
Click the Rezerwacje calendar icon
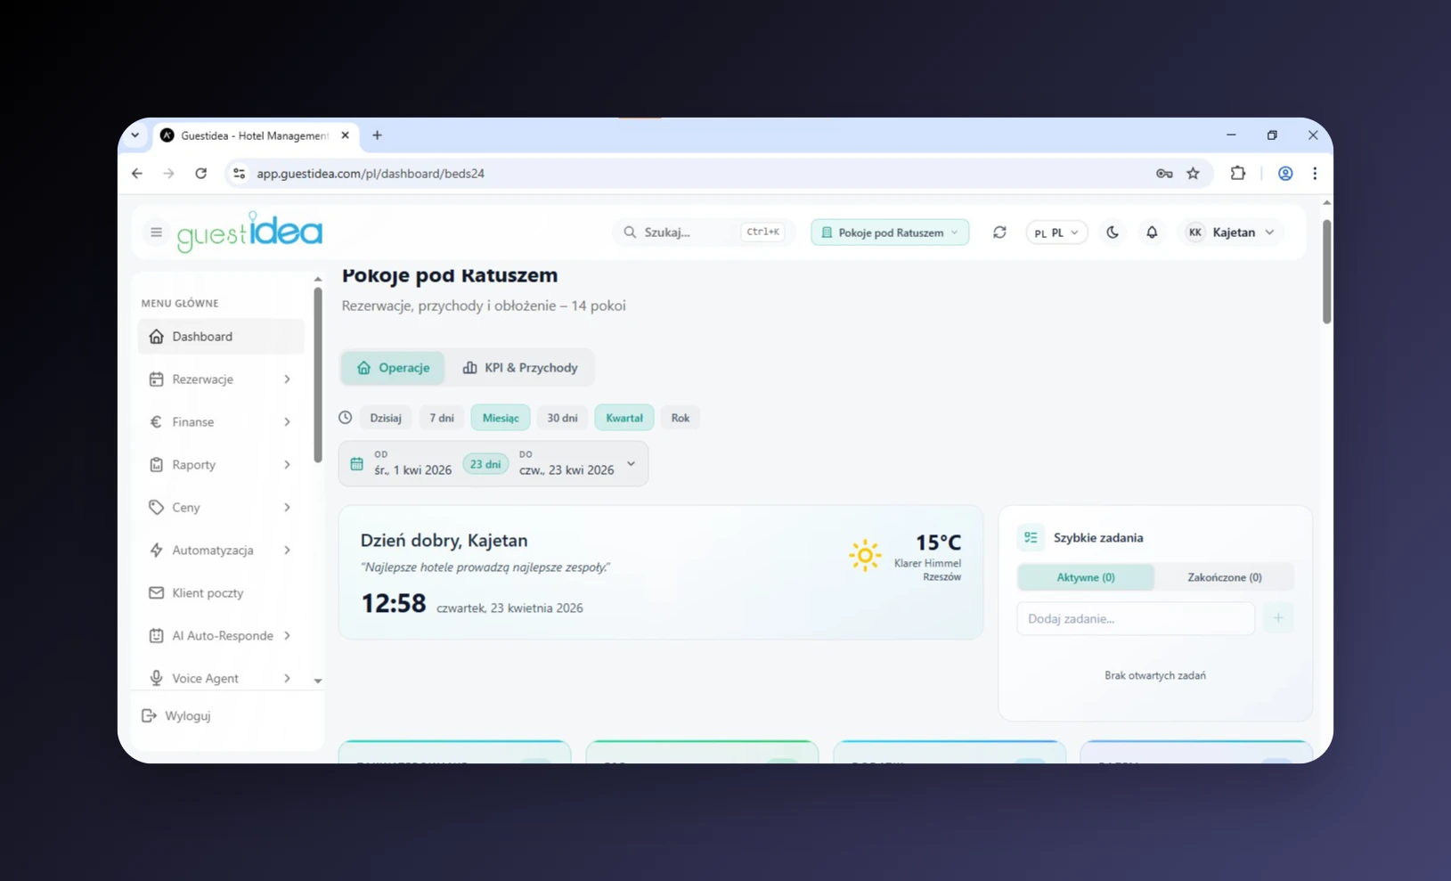[156, 379]
